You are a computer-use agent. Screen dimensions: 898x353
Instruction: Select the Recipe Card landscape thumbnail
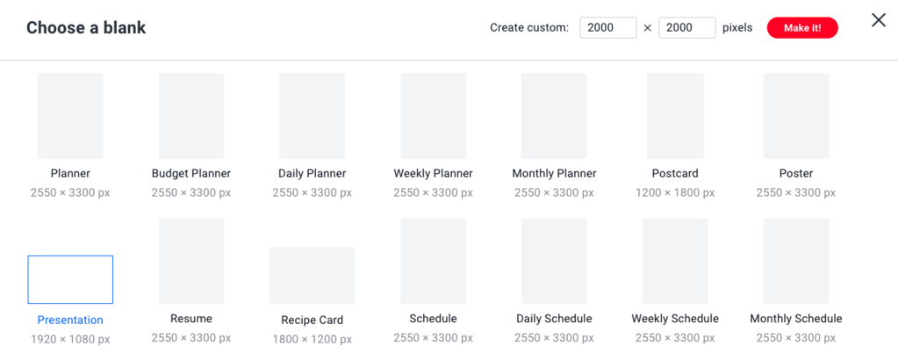pos(313,275)
